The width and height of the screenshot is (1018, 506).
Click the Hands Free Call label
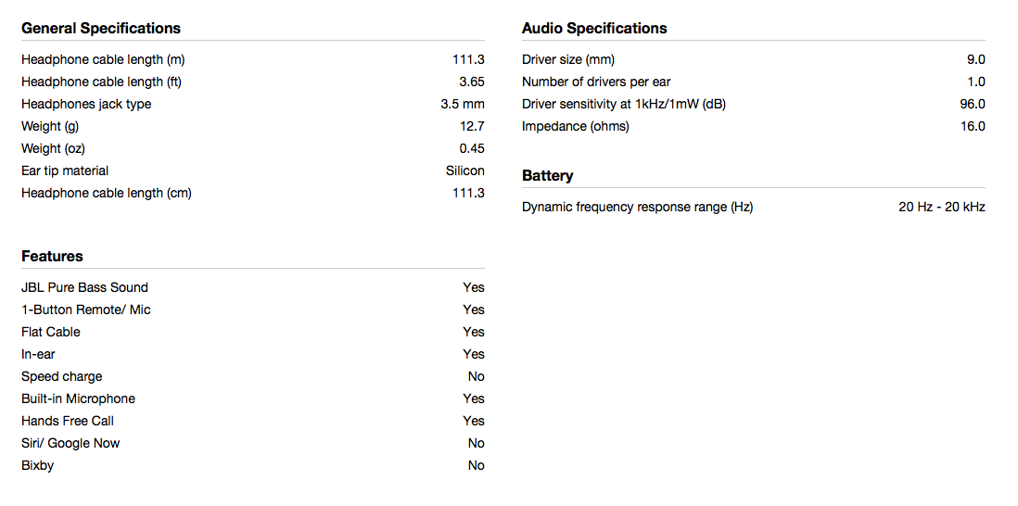[x=68, y=421]
